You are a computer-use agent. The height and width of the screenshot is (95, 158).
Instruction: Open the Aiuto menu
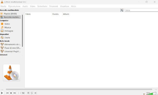tap(74, 6)
